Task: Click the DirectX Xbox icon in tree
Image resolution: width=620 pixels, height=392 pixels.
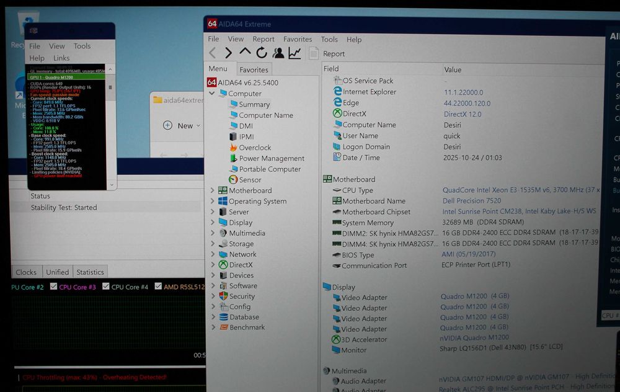Action: [223, 265]
